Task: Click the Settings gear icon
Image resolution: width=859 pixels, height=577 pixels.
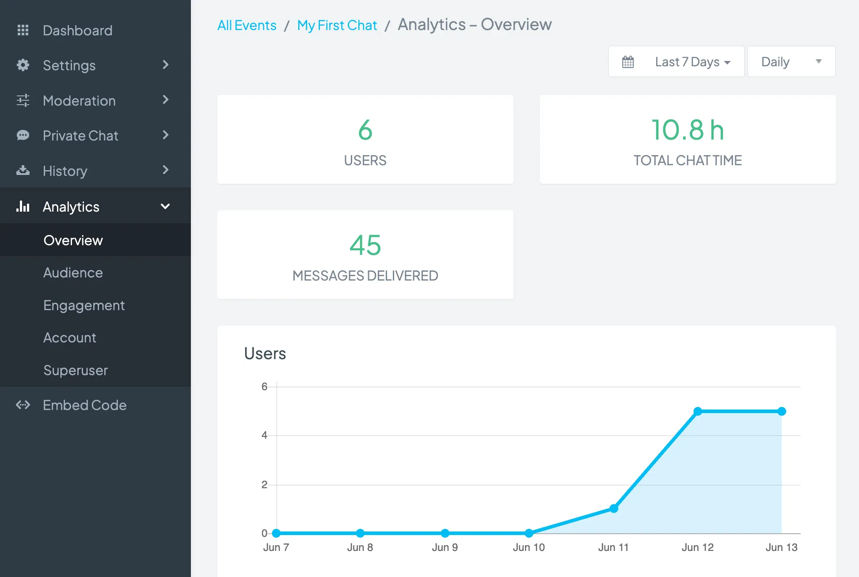Action: click(x=23, y=65)
